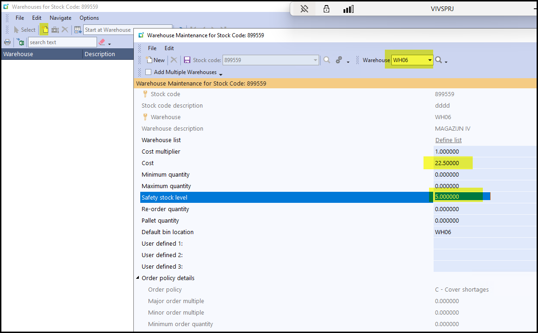Click the gears icon beside Stock code
Screen dimensions: 538x333
[339, 60]
